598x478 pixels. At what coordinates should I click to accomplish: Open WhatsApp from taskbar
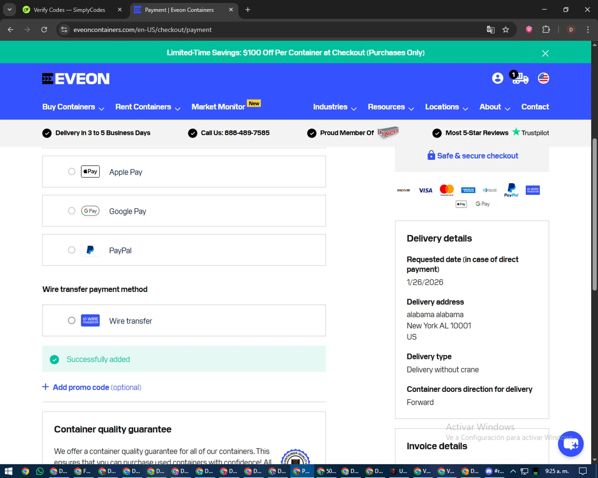pos(39,471)
